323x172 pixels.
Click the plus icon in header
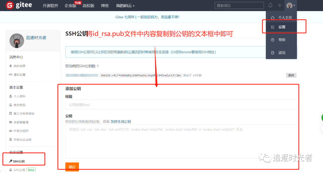pos(280,5)
